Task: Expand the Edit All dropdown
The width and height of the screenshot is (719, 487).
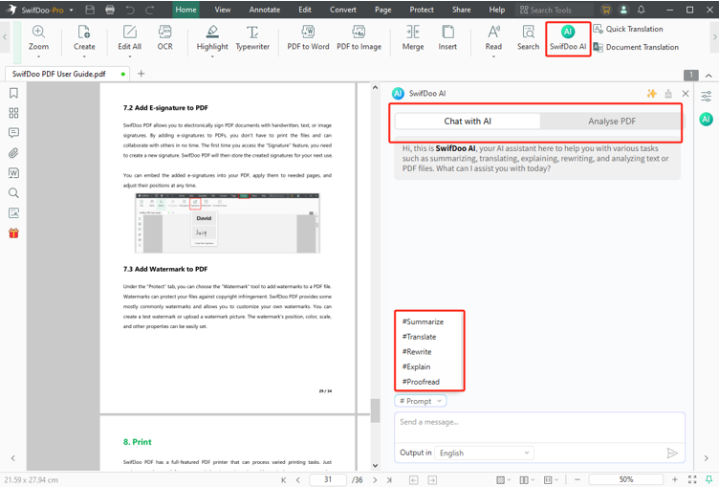Action: pyautogui.click(x=130, y=56)
